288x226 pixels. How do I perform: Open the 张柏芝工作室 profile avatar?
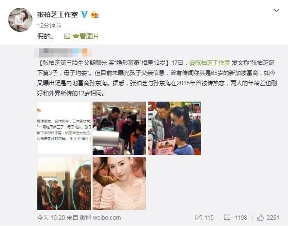[x=20, y=20]
